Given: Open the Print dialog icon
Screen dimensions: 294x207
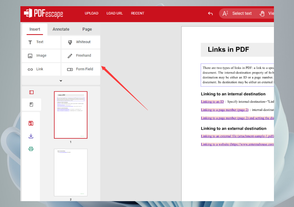Looking at the screenshot, I should pos(31,149).
